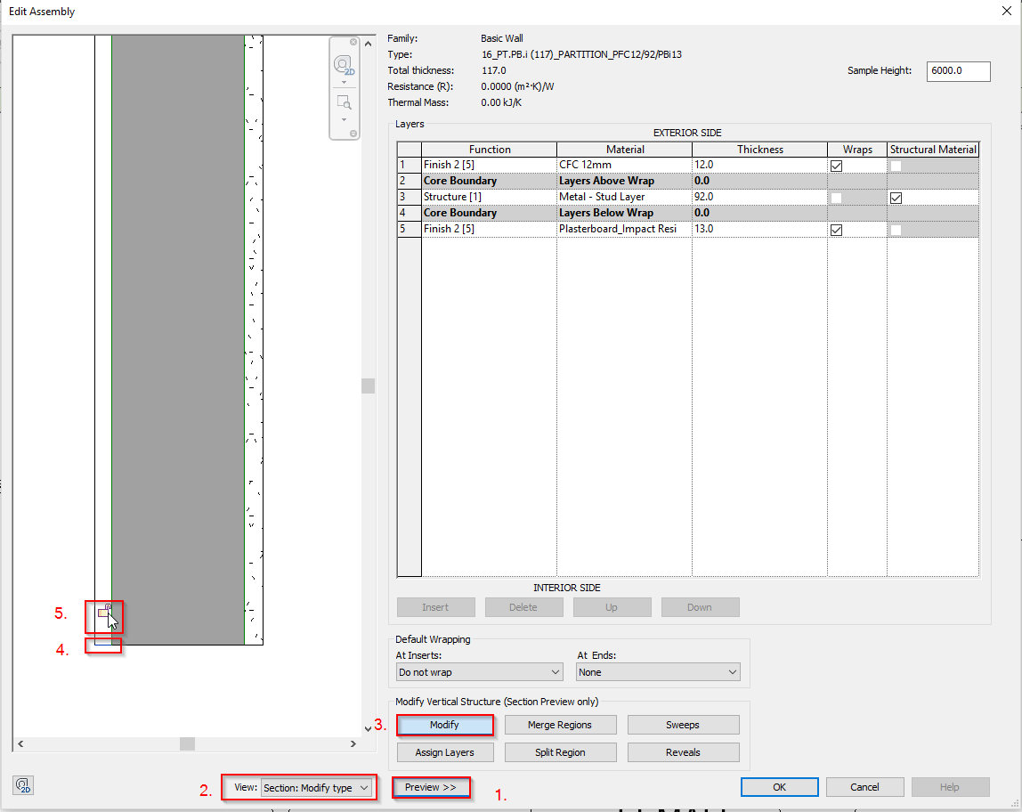
Task: Click the 2D preview icon at the bottom-left corner
Action: tap(23, 785)
